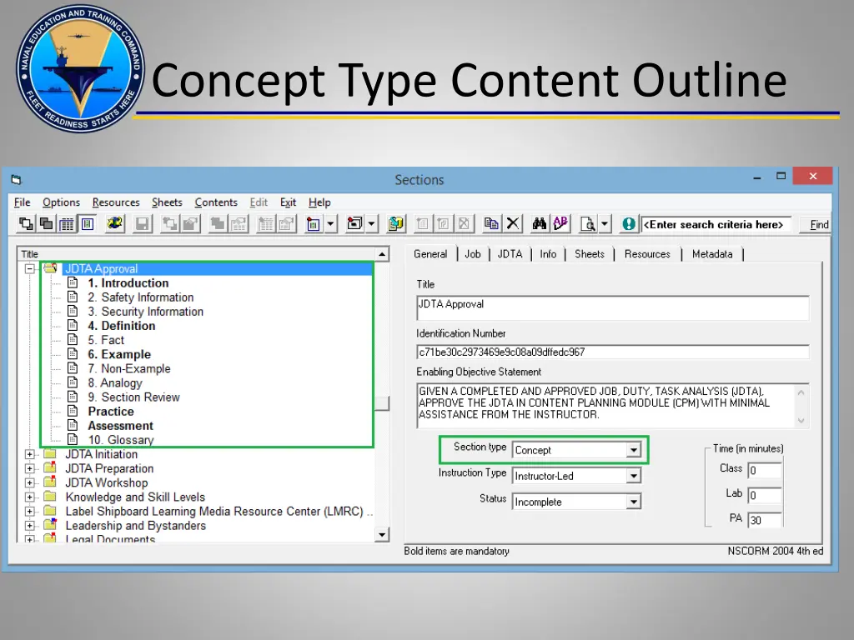Open the Status dropdown showing Incomplete
This screenshot has width=854, height=640.
click(634, 502)
